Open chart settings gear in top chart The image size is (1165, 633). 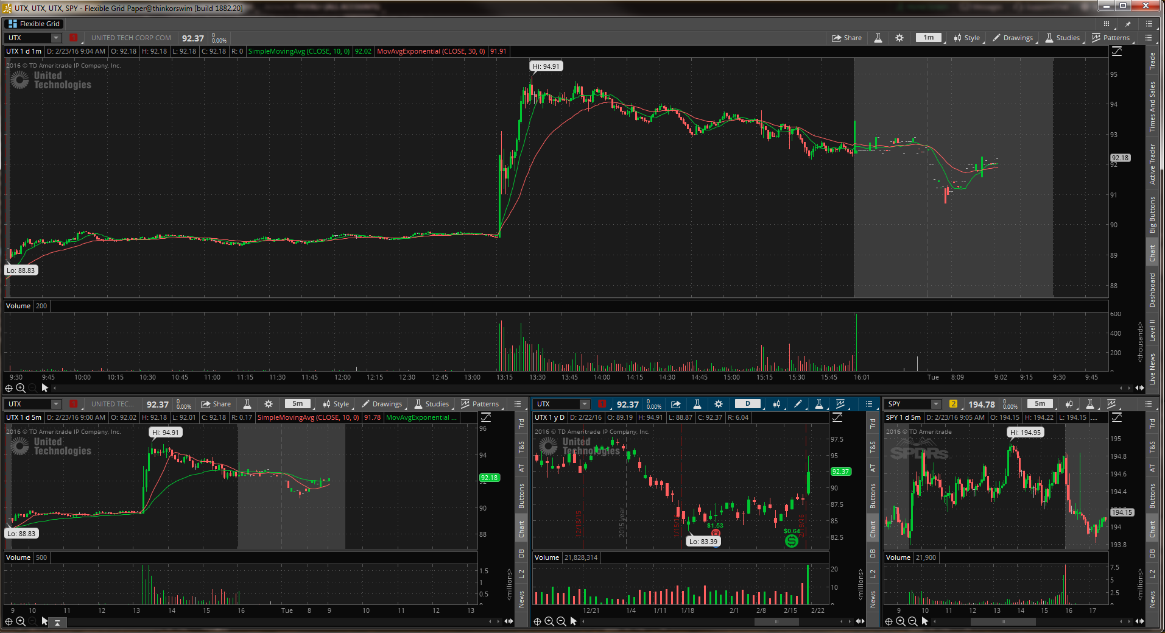[899, 38]
